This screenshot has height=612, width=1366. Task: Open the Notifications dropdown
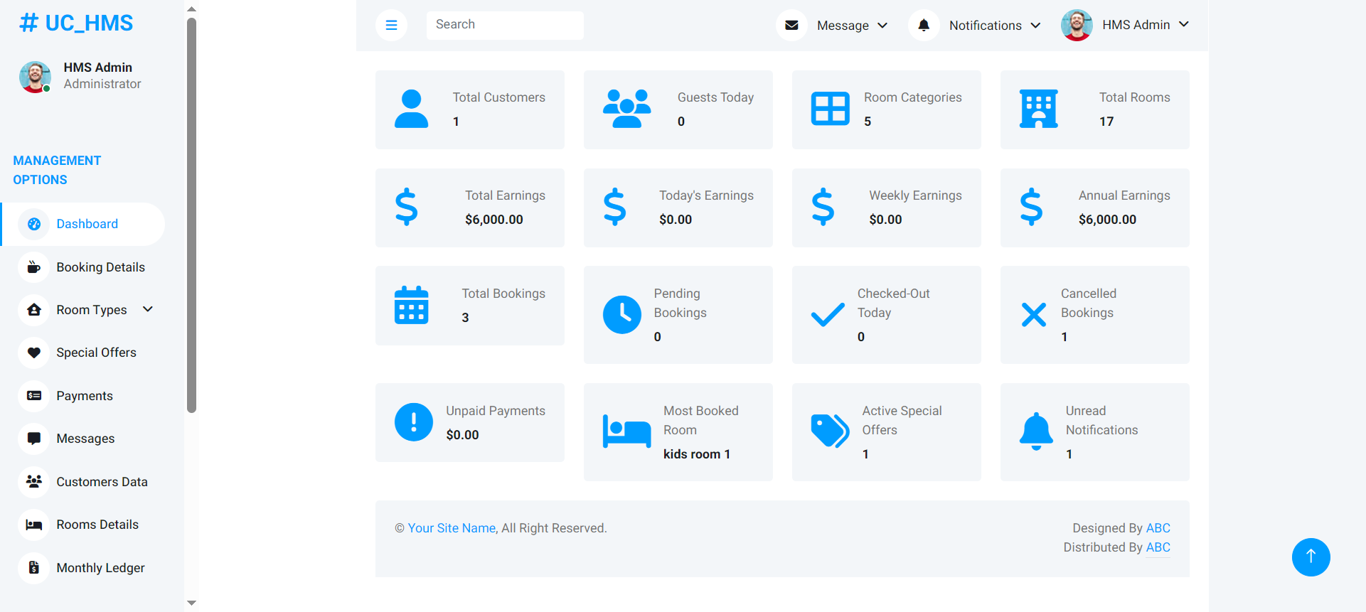[994, 26]
